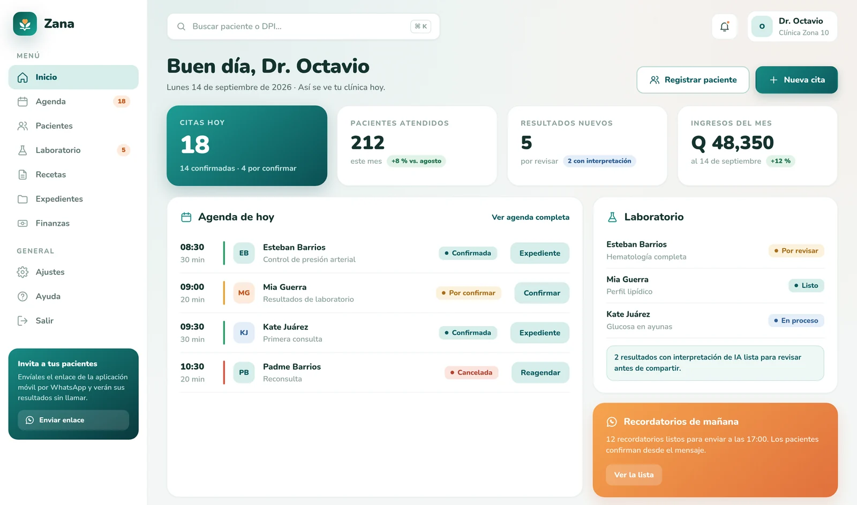Click the Q 48,350 ingresos value

coord(732,143)
